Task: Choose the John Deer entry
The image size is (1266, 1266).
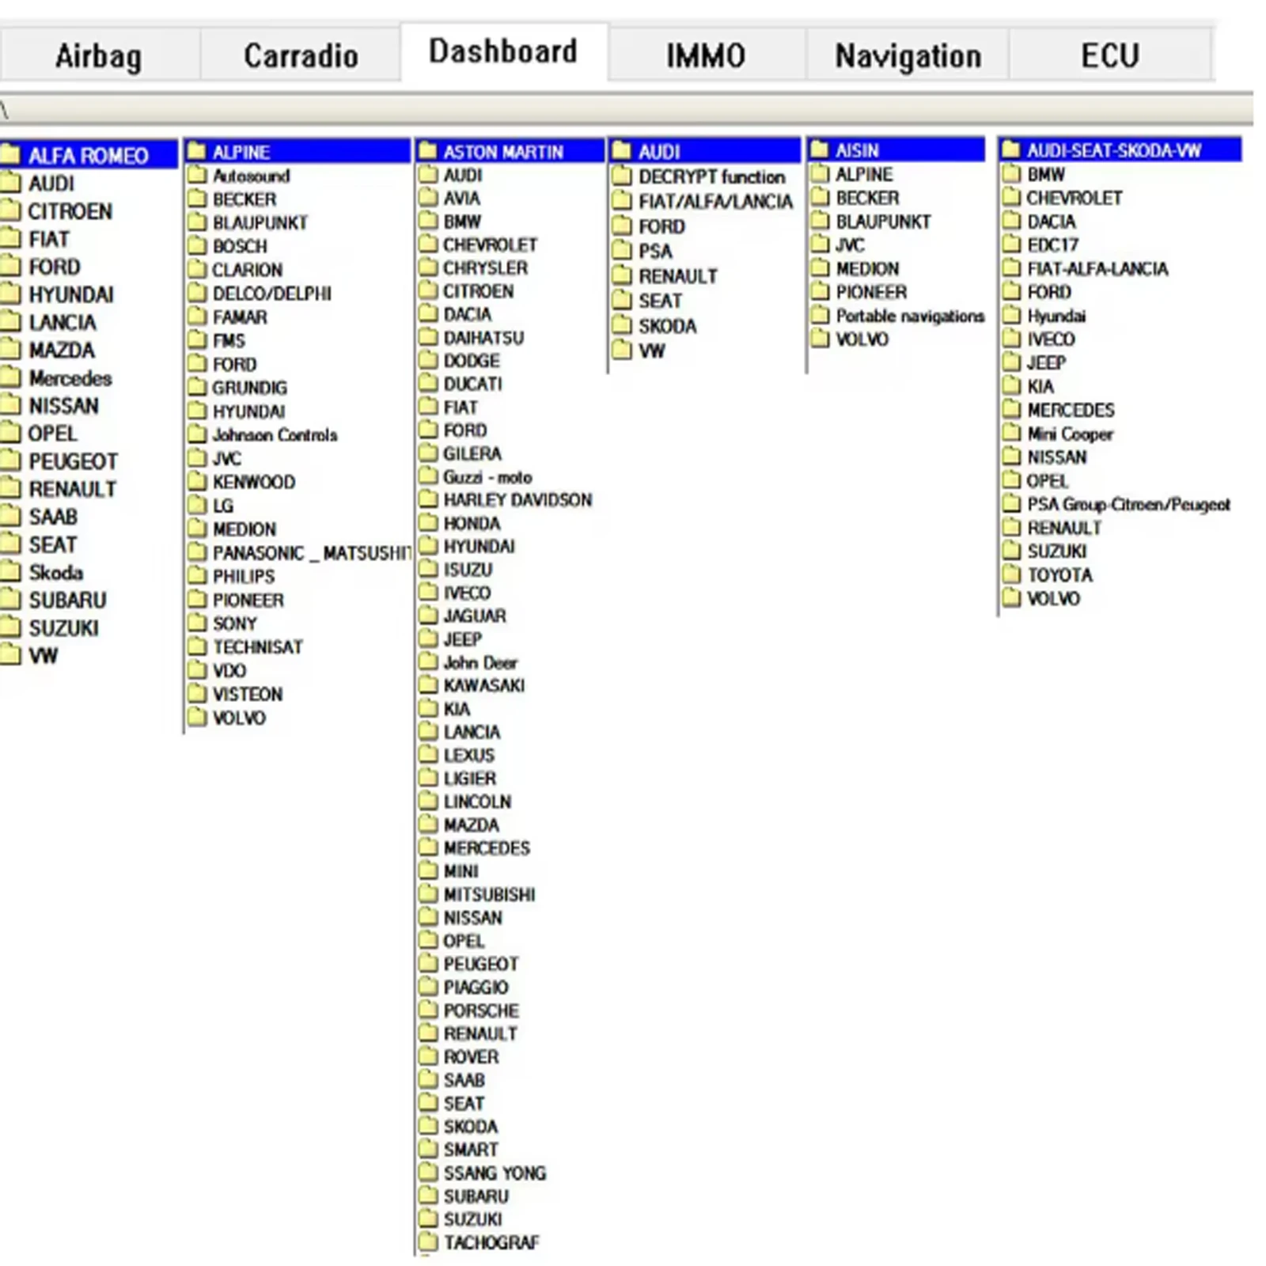Action: 480,662
